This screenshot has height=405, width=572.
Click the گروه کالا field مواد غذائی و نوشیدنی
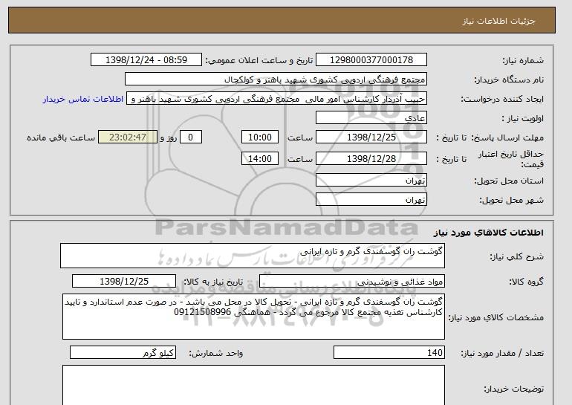(352, 282)
